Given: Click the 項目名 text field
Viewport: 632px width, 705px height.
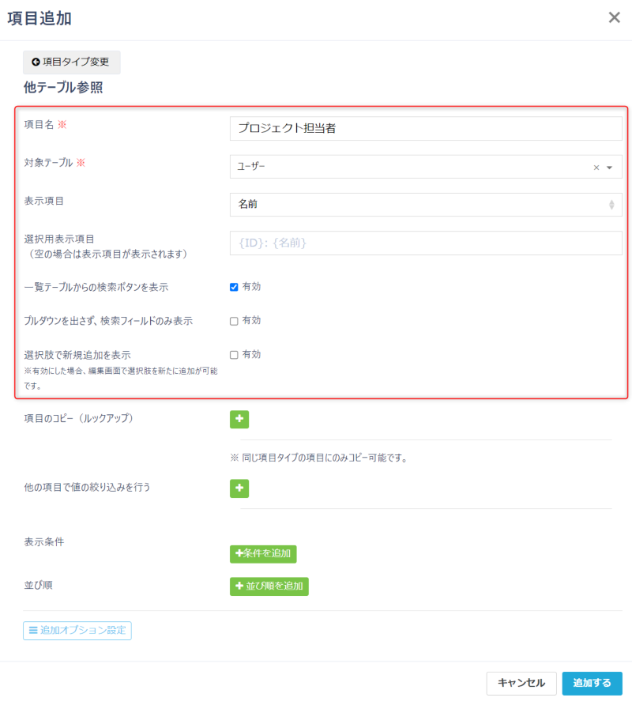Looking at the screenshot, I should tap(425, 129).
